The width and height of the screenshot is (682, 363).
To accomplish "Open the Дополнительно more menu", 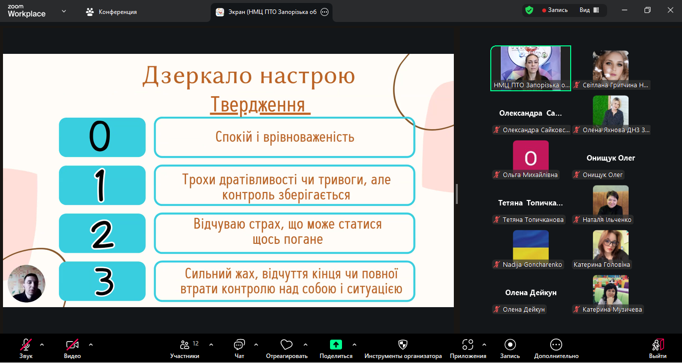I will tap(556, 348).
